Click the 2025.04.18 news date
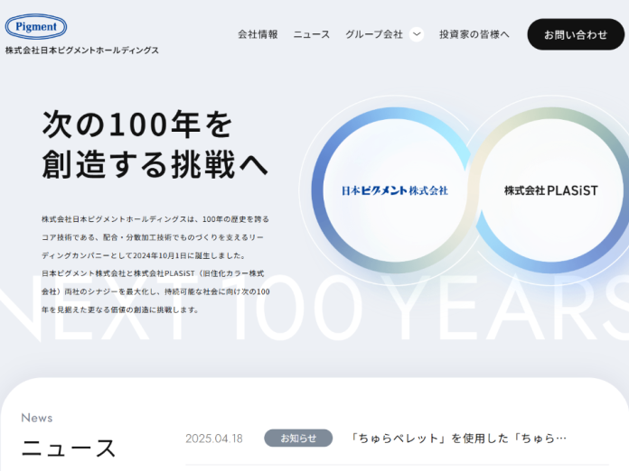 tap(214, 439)
